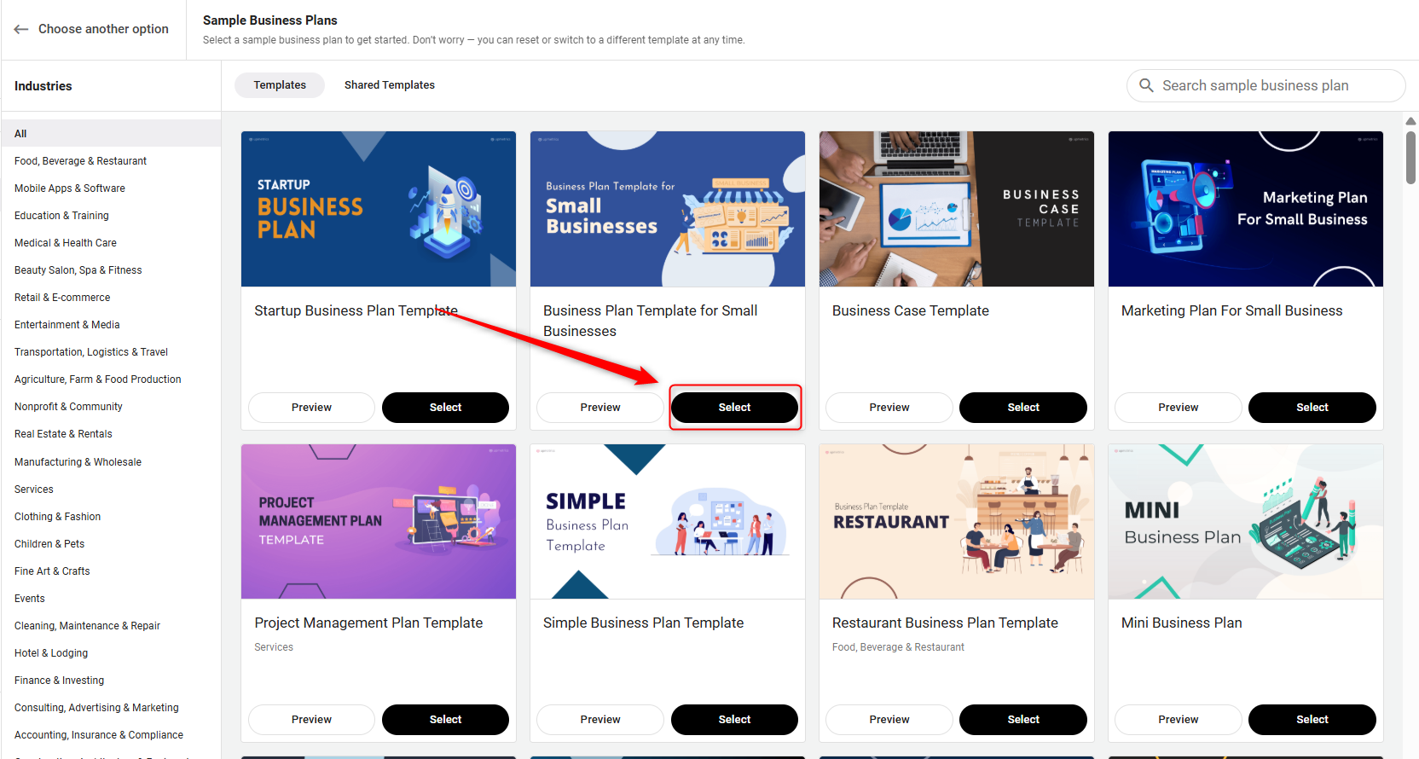Click the back arrow icon
This screenshot has width=1419, height=759.
pos(21,29)
